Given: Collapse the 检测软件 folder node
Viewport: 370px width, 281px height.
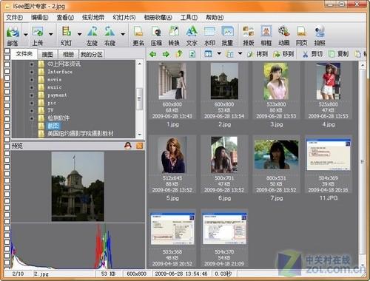Looking at the screenshot, I should click(32, 118).
